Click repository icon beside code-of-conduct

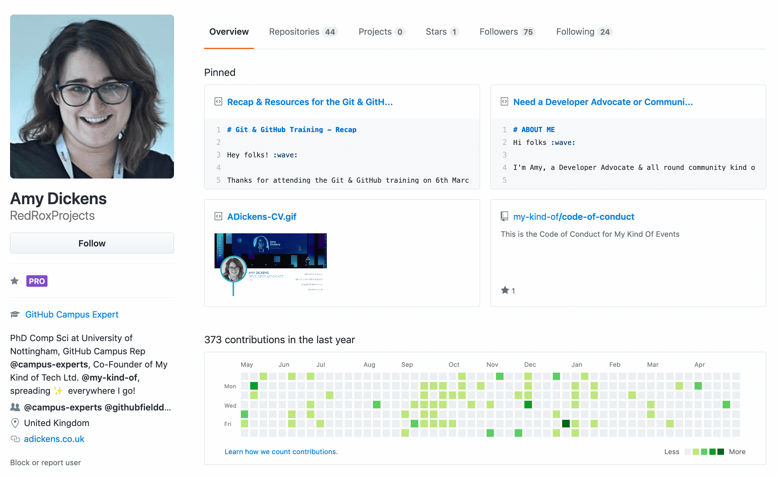point(505,217)
